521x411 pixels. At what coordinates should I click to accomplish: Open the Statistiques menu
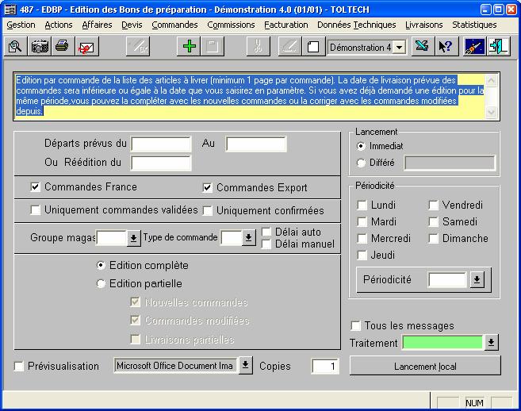474,25
